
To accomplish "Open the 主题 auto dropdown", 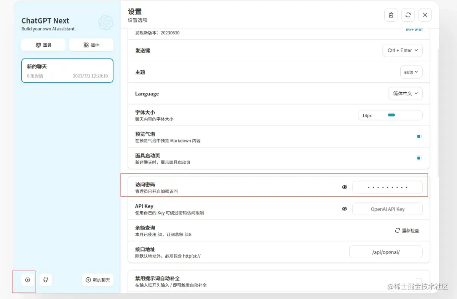I will [411, 72].
